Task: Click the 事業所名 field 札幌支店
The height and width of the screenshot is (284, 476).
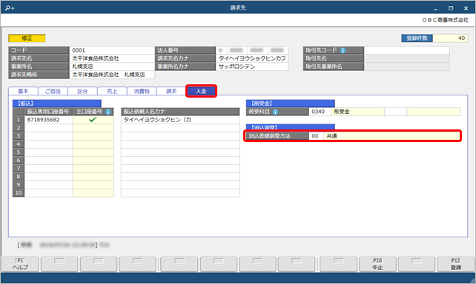Action: pyautogui.click(x=112, y=67)
